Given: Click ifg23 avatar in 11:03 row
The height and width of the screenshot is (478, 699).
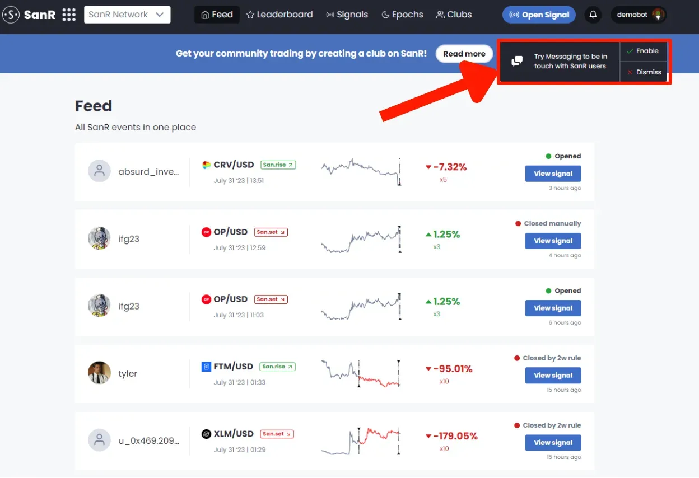Looking at the screenshot, I should [x=99, y=306].
